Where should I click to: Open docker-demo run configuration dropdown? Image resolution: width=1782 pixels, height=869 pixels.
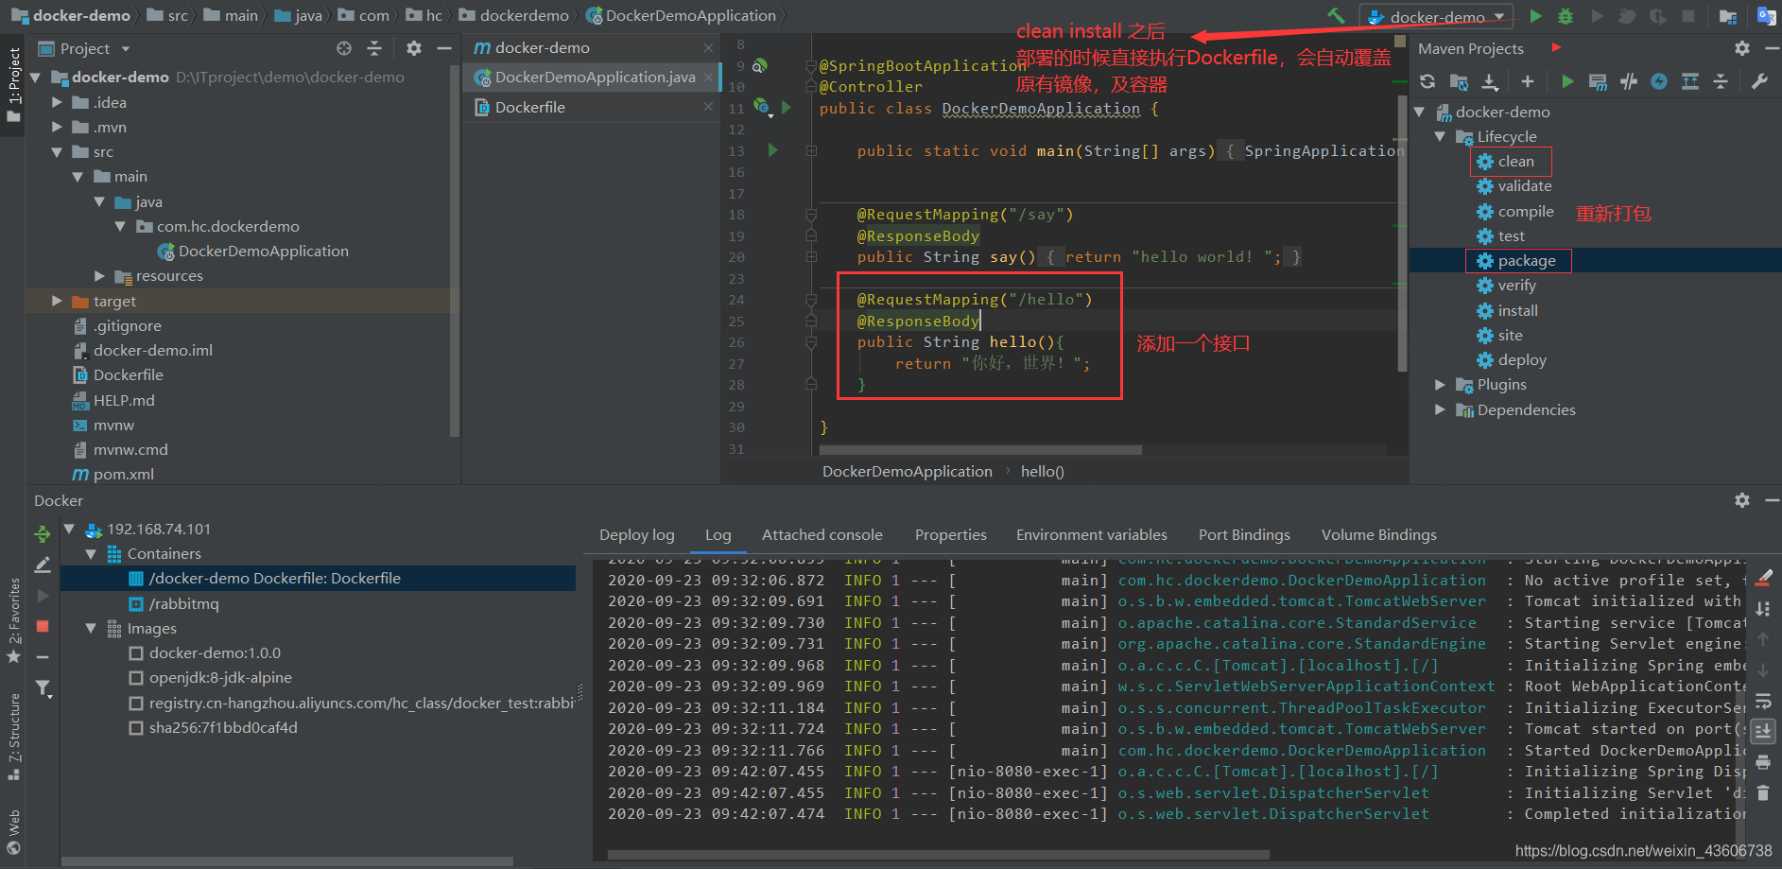[1437, 17]
